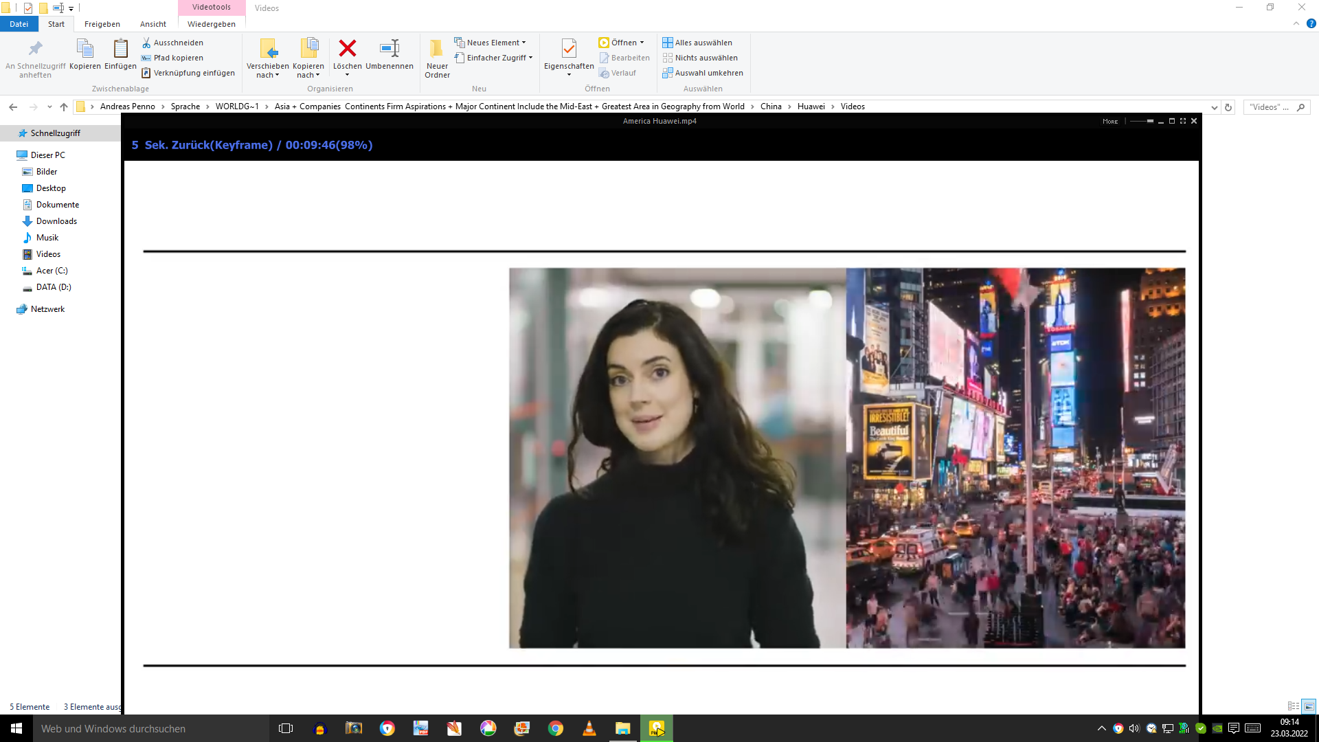This screenshot has width=1319, height=742.
Task: Click the Sprache breadcrumb in address bar
Action: (x=185, y=106)
